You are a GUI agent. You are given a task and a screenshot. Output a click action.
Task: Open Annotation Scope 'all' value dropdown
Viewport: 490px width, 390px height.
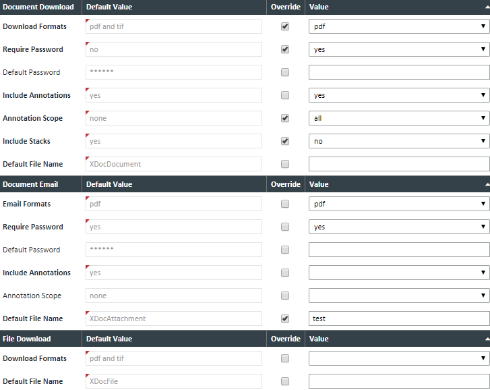[x=398, y=118]
